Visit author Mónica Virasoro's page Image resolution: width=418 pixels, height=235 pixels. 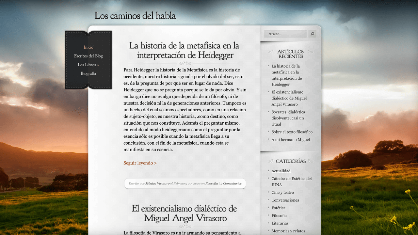point(157,183)
